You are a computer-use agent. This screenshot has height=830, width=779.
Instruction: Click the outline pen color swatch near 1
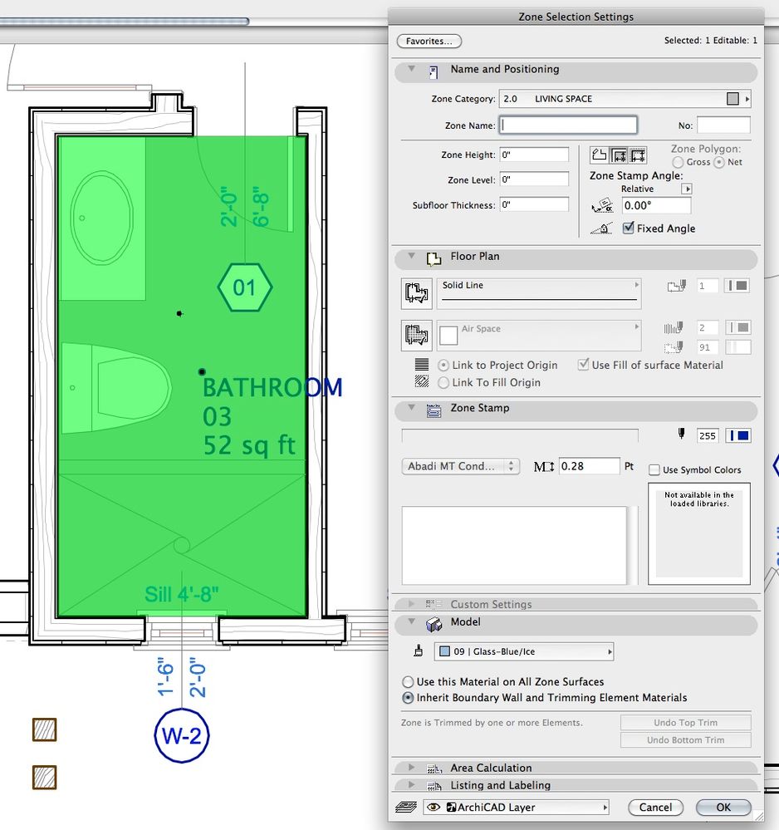click(737, 286)
